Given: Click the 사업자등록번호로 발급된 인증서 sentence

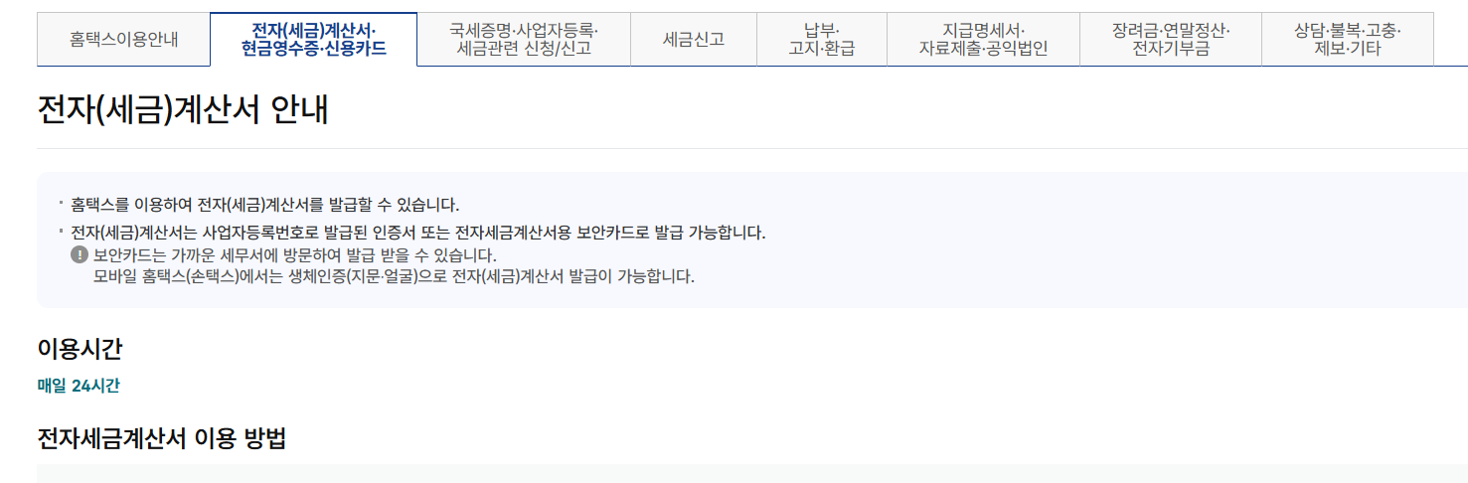Looking at the screenshot, I should tap(418, 233).
